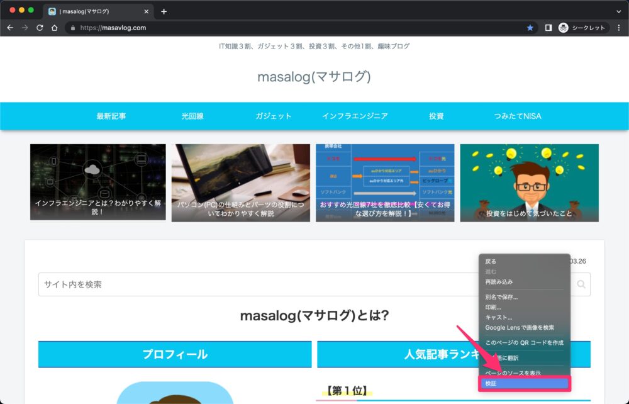Click the 【第１位】 ranking label
Screen dimensions: 629x404
347,390
